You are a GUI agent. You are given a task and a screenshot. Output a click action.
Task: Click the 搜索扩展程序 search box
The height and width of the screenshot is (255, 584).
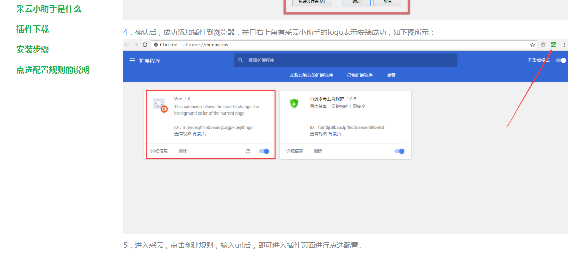(345, 60)
